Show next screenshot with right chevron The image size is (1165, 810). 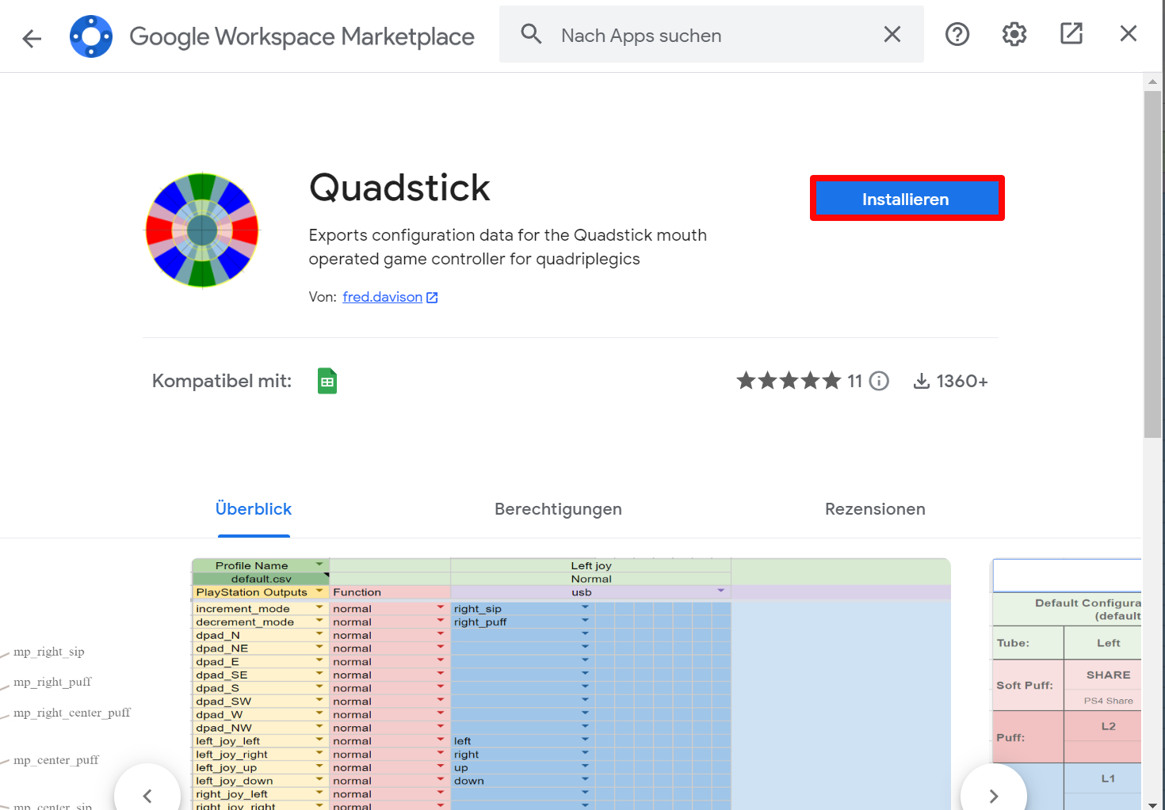coord(993,794)
